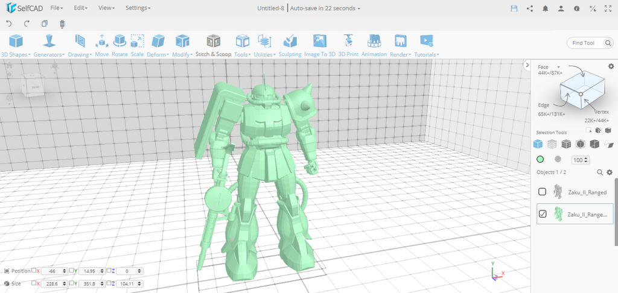Click the view cube FRONT face
Screen dimensions: 618x293
(34, 86)
